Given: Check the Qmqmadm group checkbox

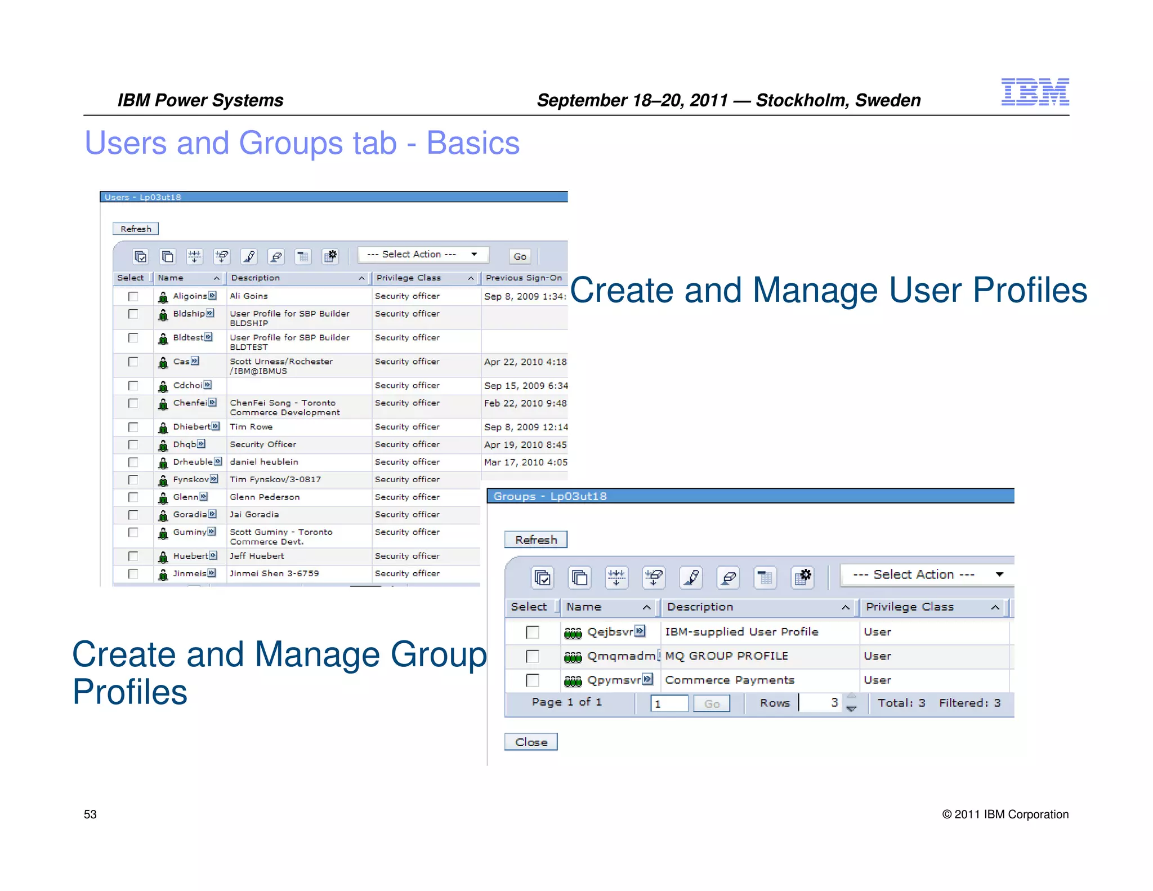Looking at the screenshot, I should 533,657.
